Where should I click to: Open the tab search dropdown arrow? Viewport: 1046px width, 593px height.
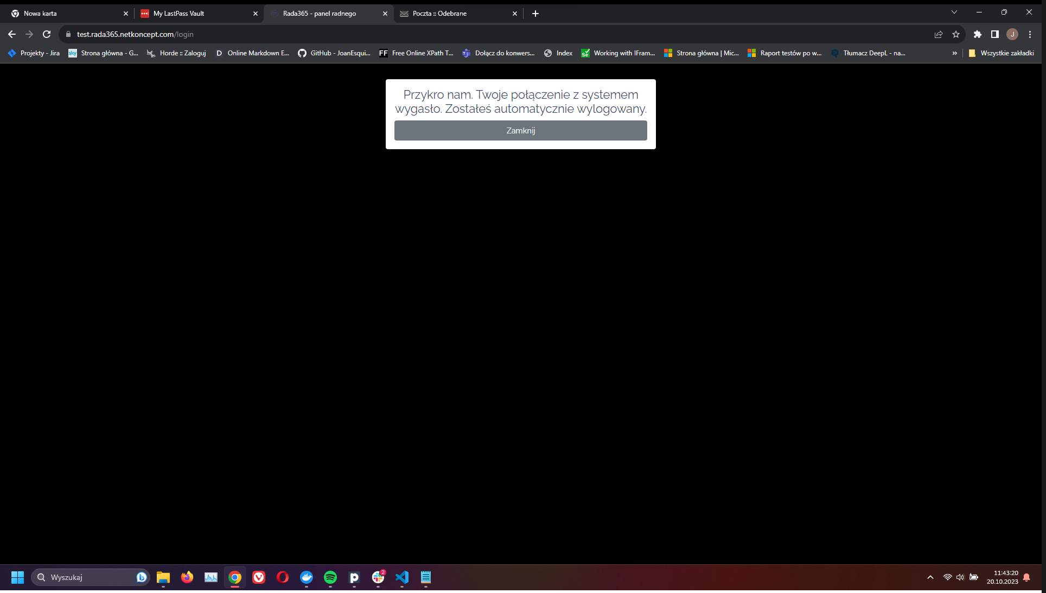click(954, 12)
